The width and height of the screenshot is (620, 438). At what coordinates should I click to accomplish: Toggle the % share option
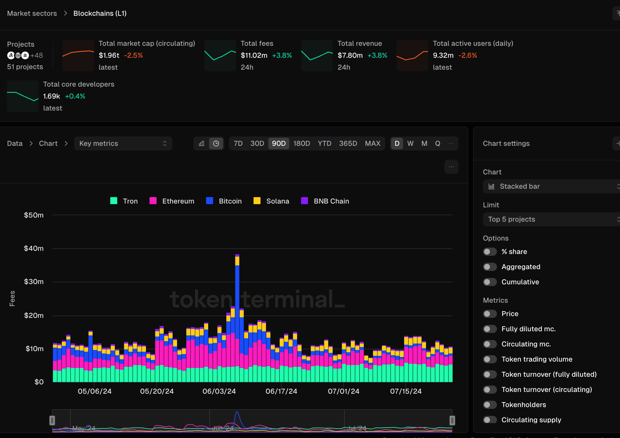tap(490, 252)
